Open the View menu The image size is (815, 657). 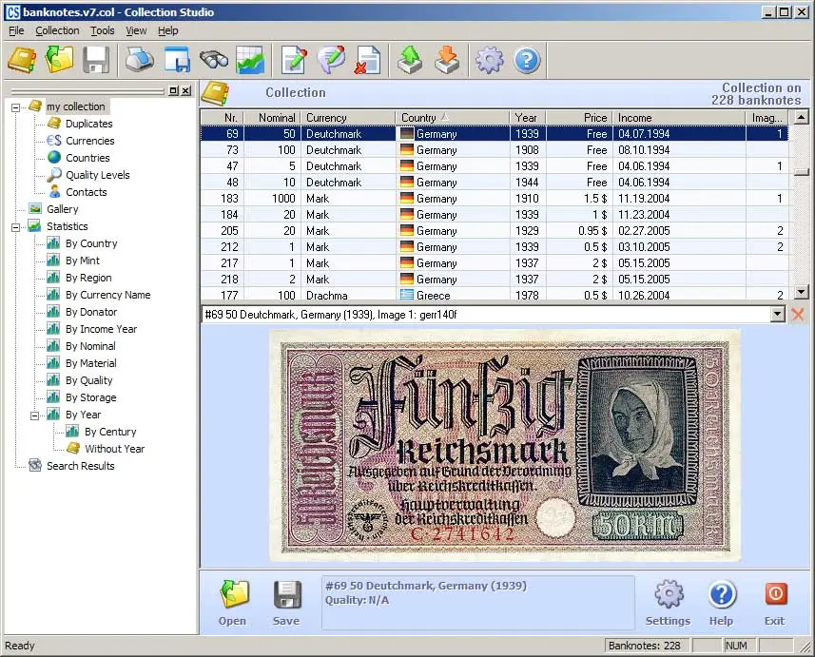(136, 30)
